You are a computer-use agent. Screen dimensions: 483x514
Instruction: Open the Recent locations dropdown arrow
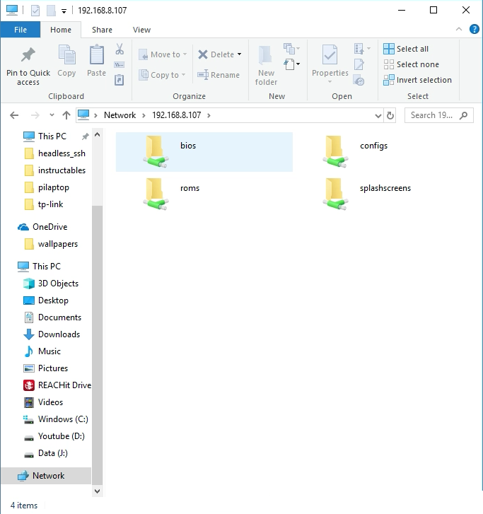pyautogui.click(x=52, y=115)
